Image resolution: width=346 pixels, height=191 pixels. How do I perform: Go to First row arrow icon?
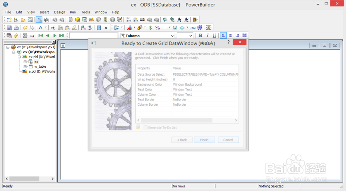(41, 36)
